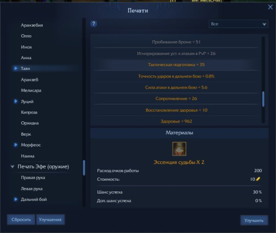Select the Тактическая подготовка + 35 stat row
Screen dimensions: 276x233
pos(176,65)
